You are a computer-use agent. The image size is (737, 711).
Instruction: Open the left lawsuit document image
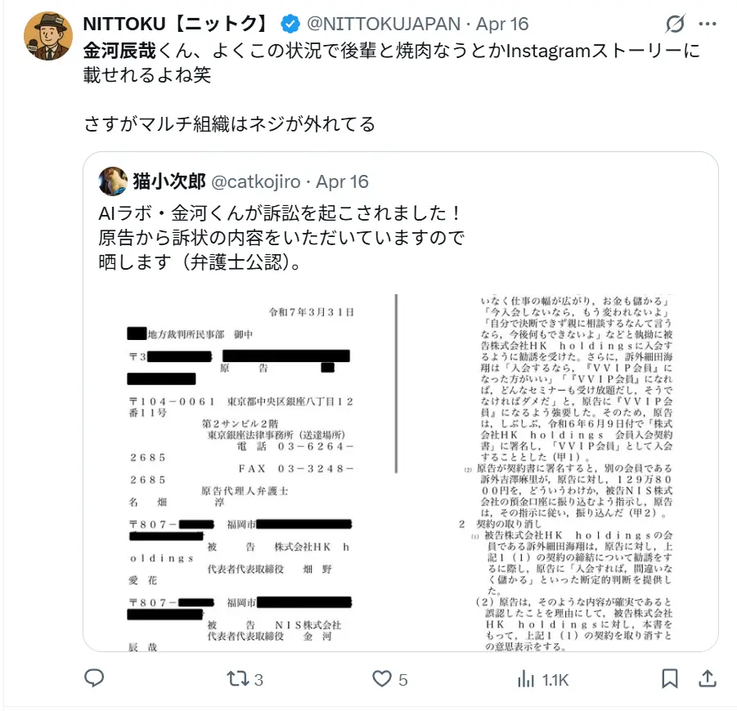click(240, 472)
